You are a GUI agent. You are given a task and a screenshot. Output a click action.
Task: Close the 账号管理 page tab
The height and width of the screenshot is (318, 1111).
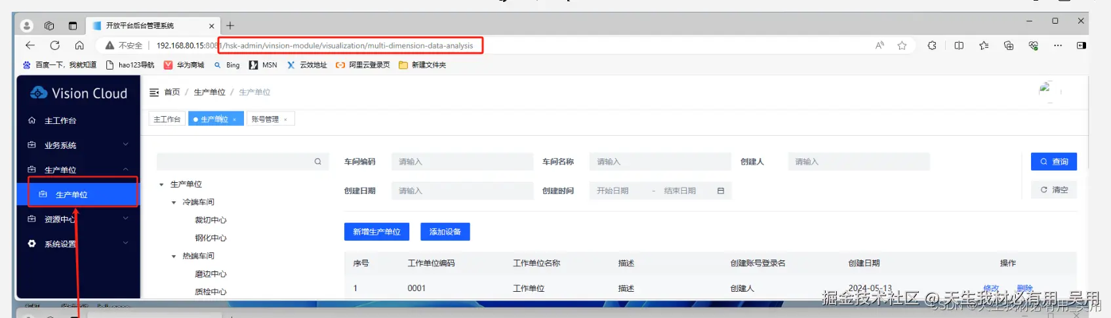pos(285,119)
